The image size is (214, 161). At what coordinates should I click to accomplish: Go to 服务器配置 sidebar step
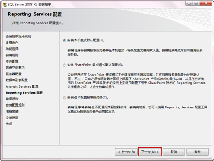(14, 74)
